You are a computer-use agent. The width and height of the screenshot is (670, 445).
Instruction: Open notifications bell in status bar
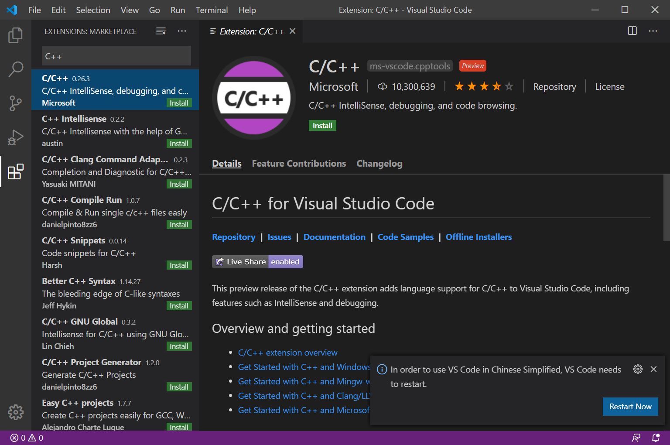click(x=655, y=438)
